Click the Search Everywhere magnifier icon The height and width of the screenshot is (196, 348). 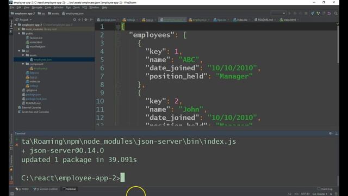[336, 14]
